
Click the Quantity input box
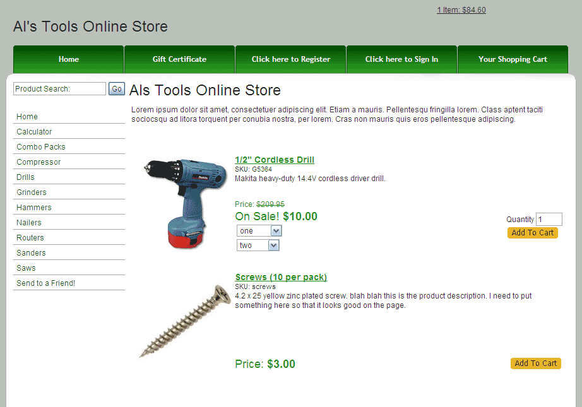(549, 219)
